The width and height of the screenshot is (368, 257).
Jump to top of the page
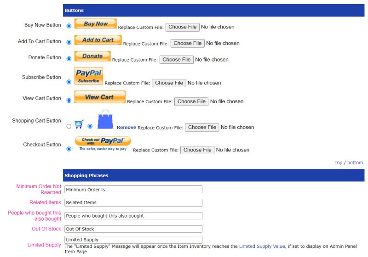(x=339, y=162)
